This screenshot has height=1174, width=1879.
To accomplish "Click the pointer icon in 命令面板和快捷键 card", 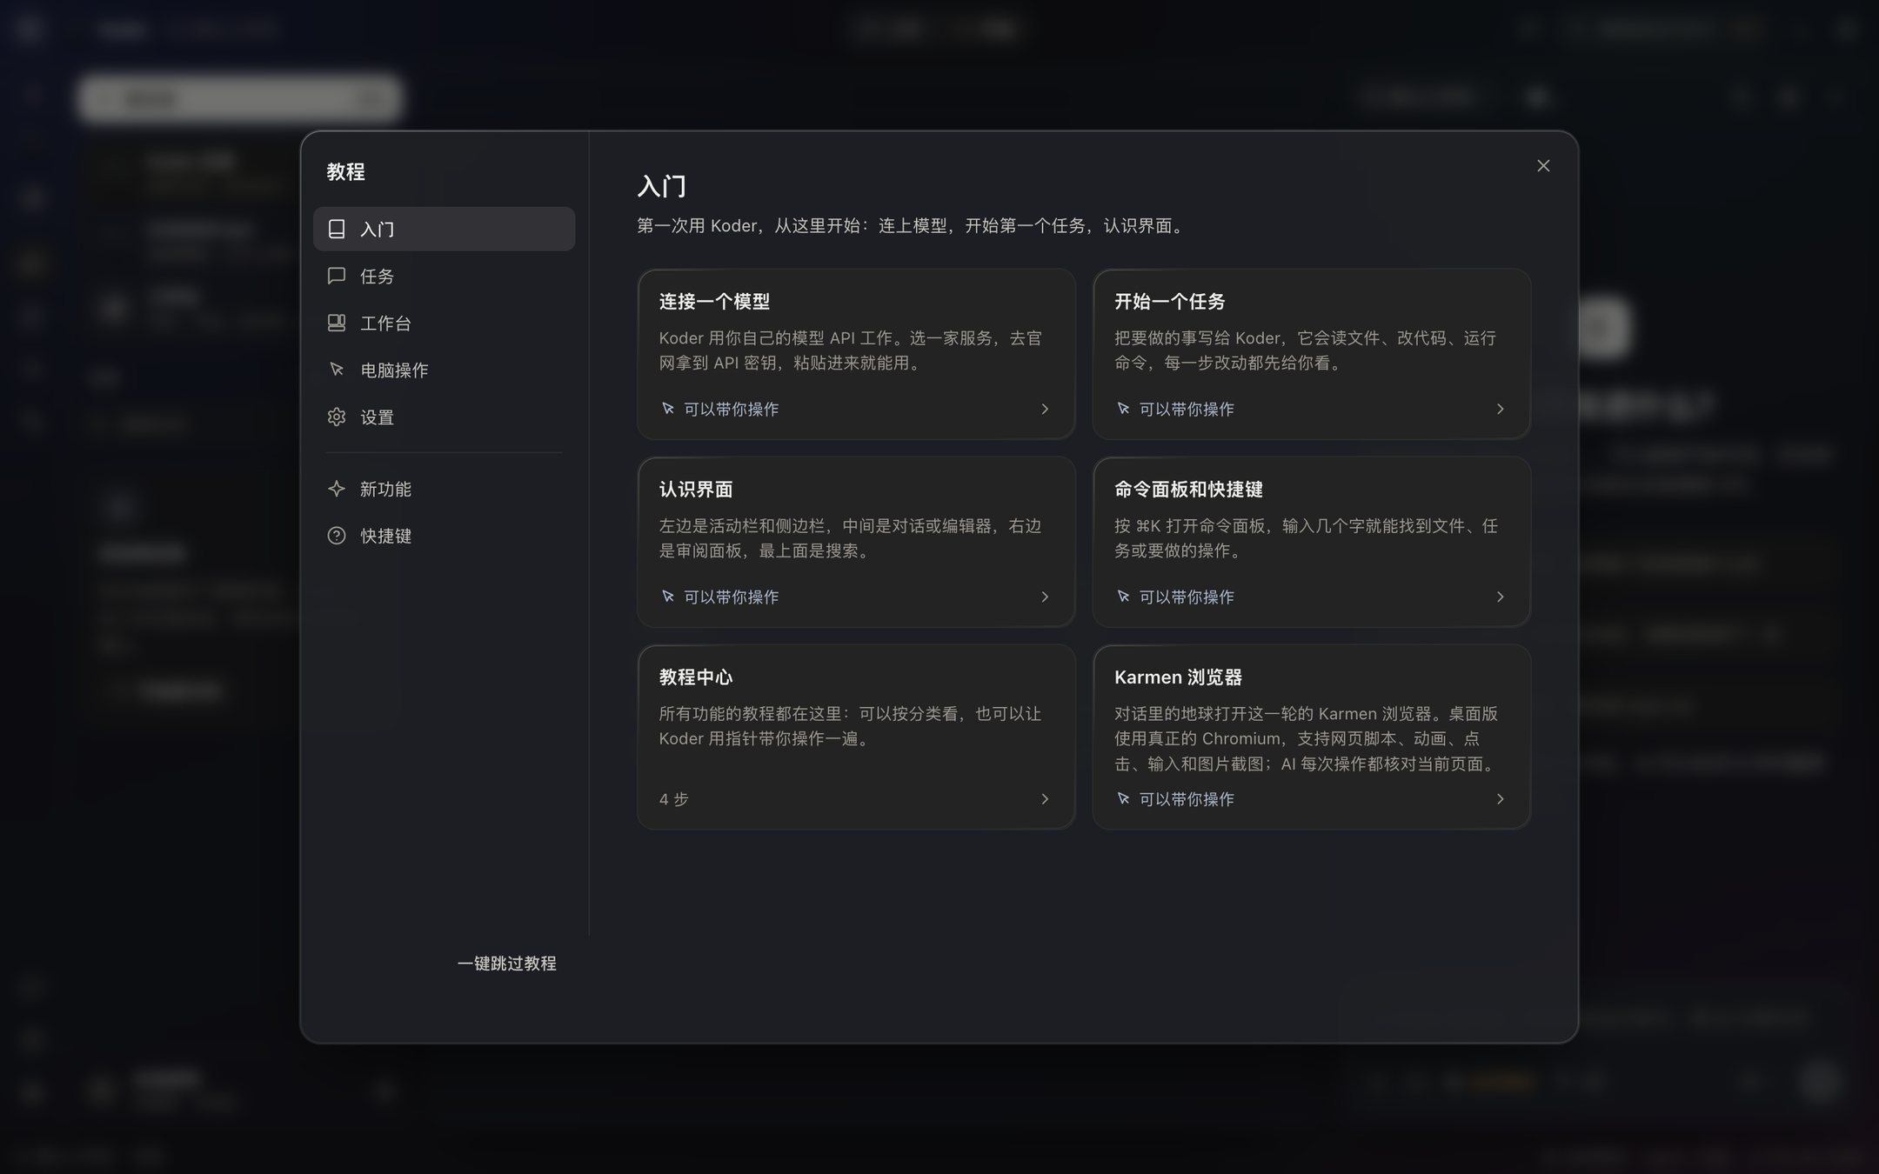I will coord(1123,597).
